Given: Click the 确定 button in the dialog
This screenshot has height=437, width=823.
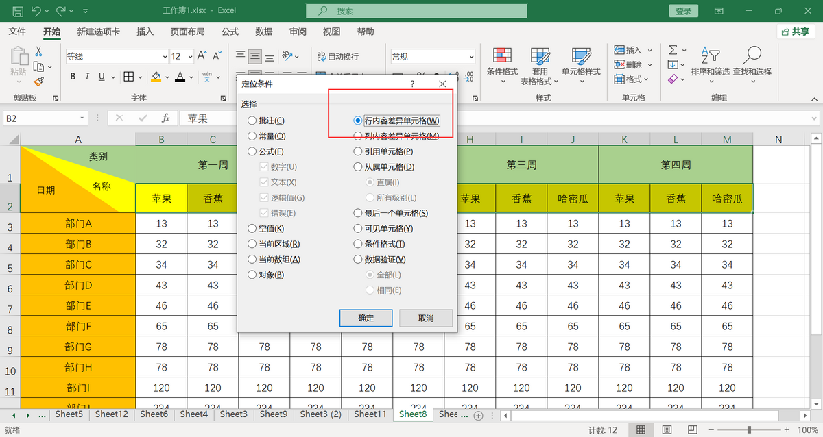Looking at the screenshot, I should point(366,318).
